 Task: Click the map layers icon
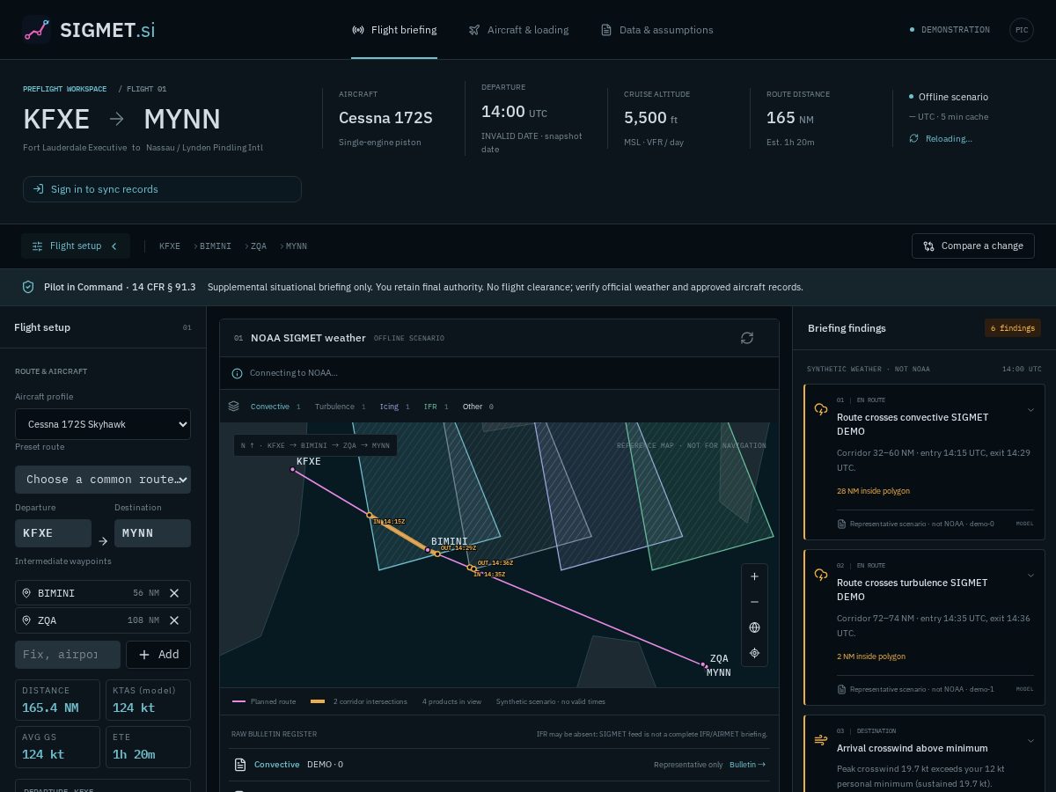(x=233, y=407)
